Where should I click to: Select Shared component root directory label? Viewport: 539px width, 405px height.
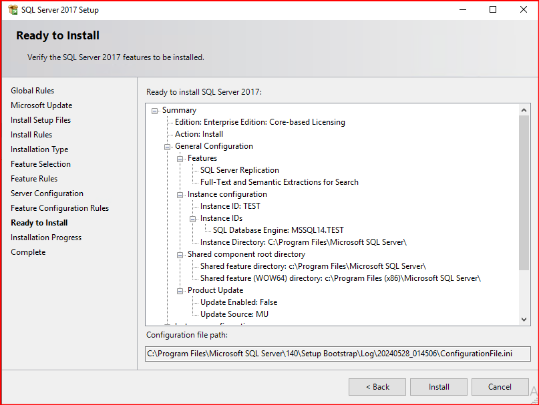click(246, 254)
